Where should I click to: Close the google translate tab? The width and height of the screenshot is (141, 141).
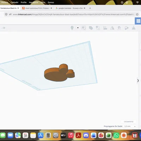(85, 8)
